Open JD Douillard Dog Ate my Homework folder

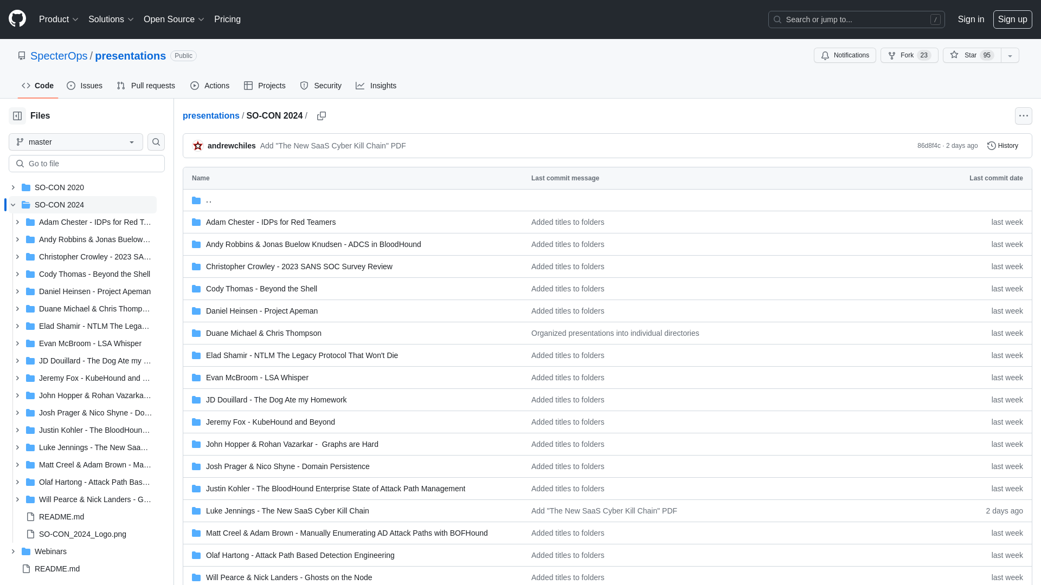(x=276, y=400)
